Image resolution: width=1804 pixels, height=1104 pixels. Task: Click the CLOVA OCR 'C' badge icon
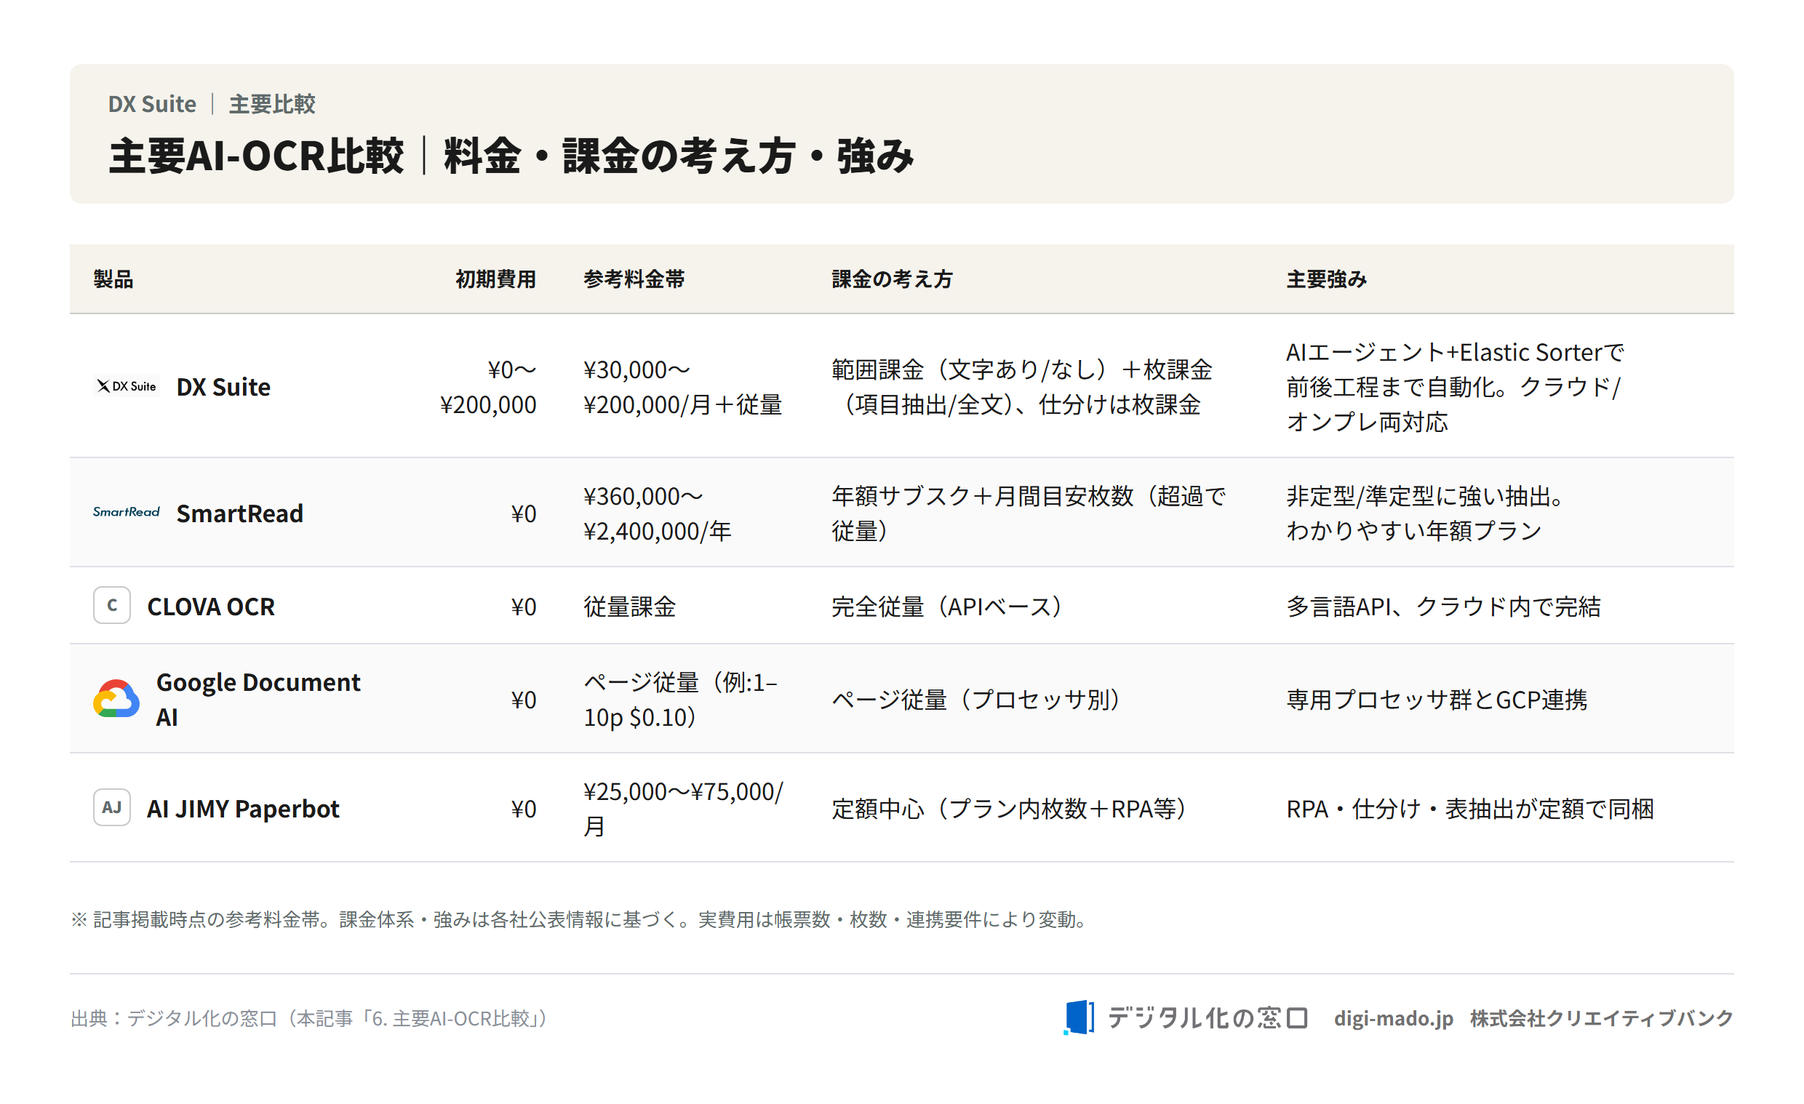[x=112, y=604]
